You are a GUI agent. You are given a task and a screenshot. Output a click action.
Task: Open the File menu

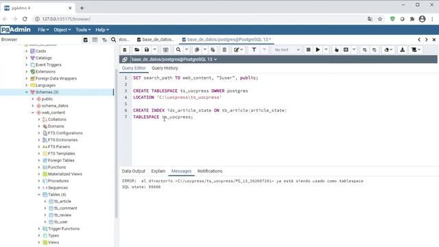[43, 30]
